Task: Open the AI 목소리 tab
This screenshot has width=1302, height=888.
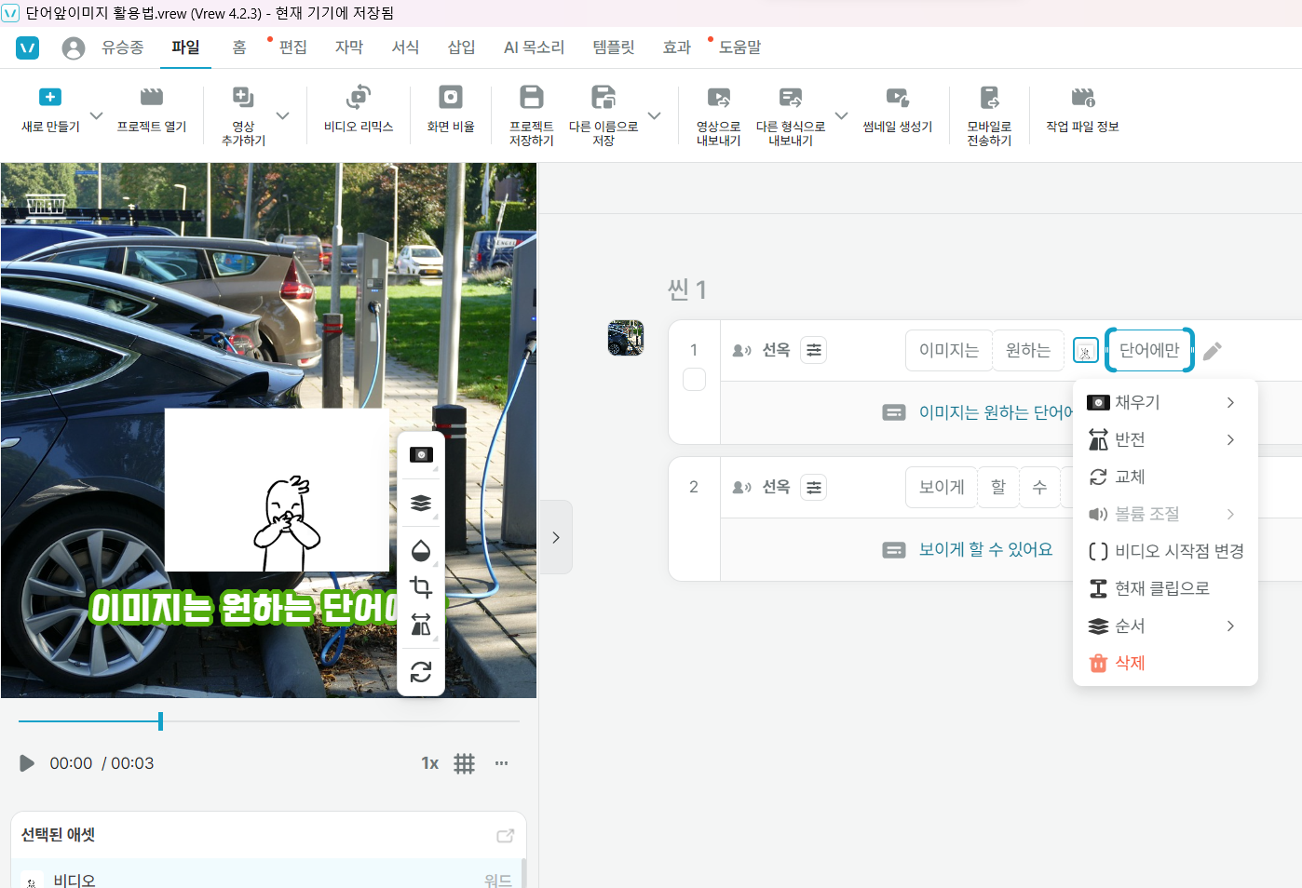Action: 534,47
